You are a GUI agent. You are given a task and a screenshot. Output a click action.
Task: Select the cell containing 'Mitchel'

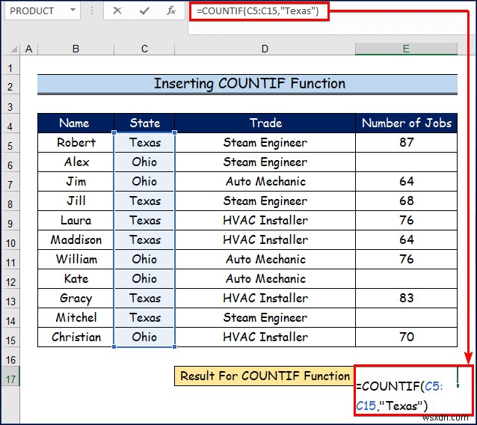(76, 318)
